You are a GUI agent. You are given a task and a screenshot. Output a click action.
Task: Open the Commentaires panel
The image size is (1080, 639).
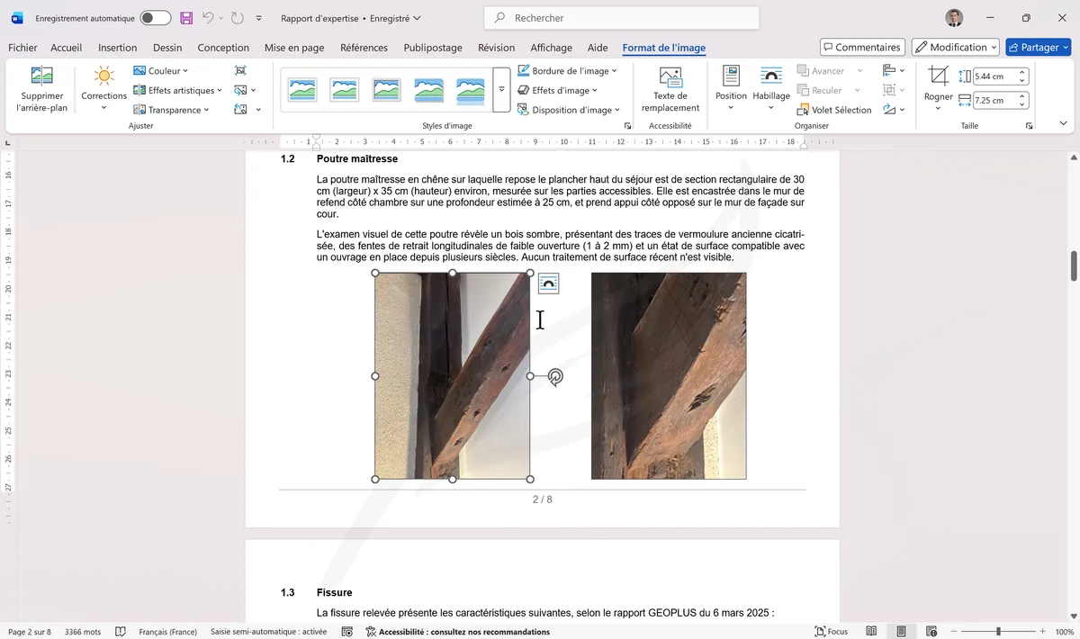[860, 47]
